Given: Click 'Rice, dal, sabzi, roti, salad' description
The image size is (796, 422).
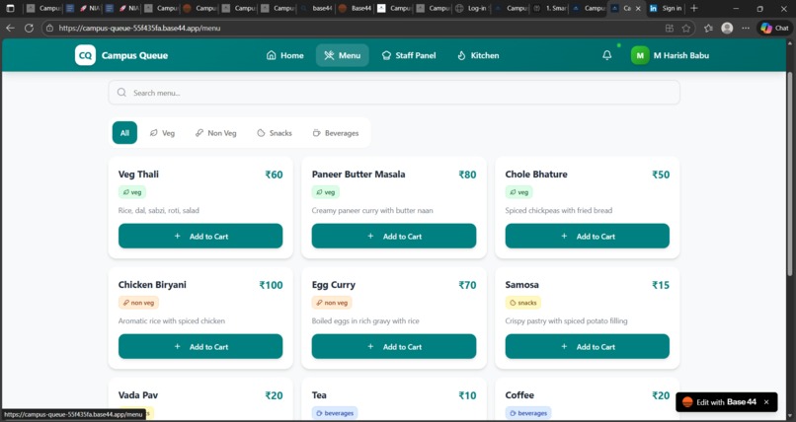Looking at the screenshot, I should 158,210.
